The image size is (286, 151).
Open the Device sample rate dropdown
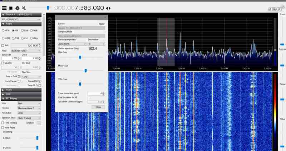coord(72,44)
